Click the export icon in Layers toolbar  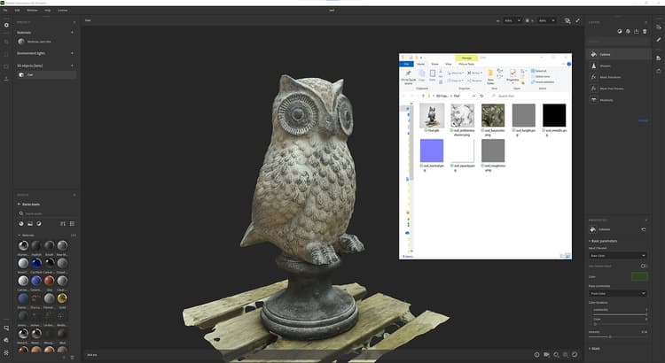coord(636,31)
